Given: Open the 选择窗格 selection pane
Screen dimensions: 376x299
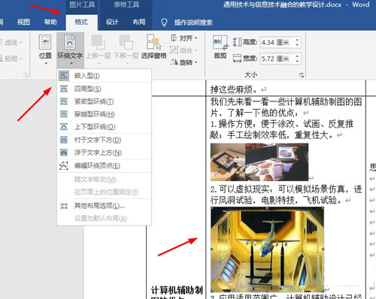Looking at the screenshot, I should click(x=153, y=47).
